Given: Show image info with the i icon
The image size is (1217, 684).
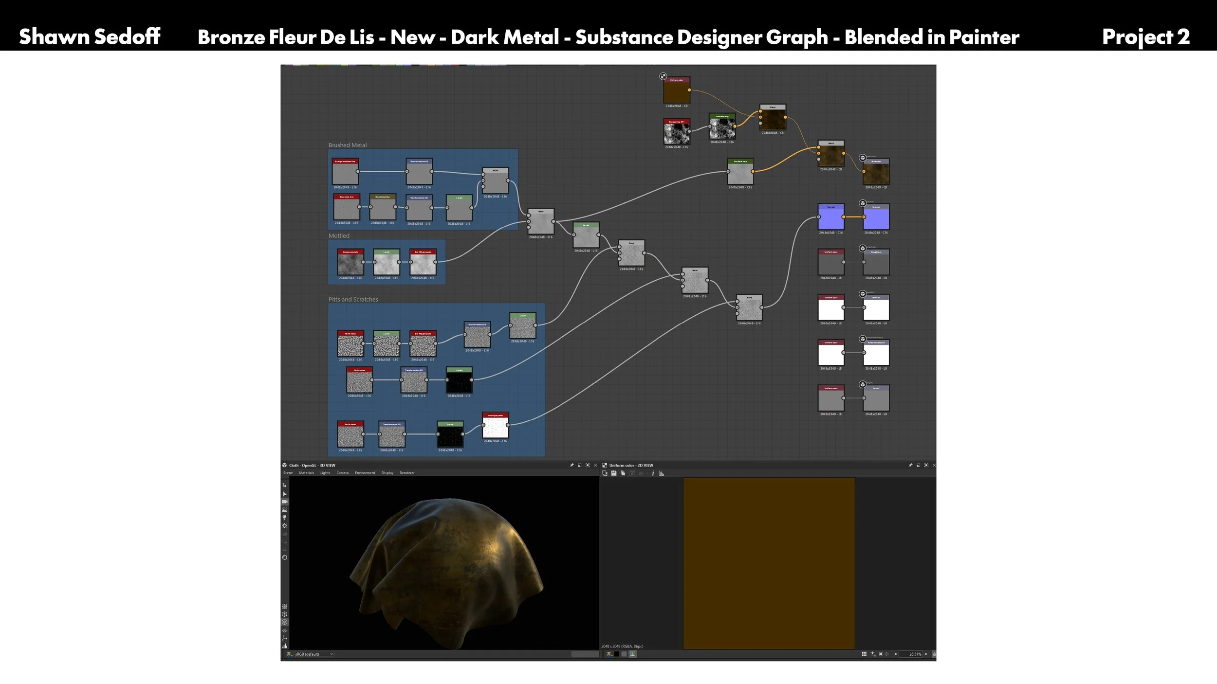Looking at the screenshot, I should [x=653, y=473].
